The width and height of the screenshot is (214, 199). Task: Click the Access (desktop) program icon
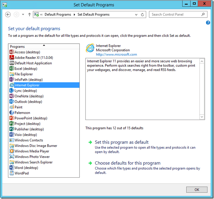(x=12, y=52)
